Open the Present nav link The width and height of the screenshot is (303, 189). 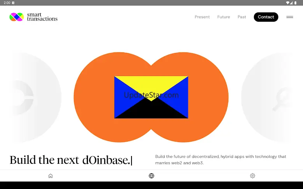pyautogui.click(x=202, y=17)
